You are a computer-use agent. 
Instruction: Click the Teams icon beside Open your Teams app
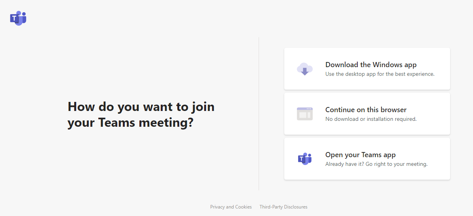304,159
